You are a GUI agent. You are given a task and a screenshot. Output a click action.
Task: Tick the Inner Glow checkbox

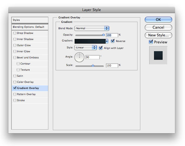pos(15,52)
